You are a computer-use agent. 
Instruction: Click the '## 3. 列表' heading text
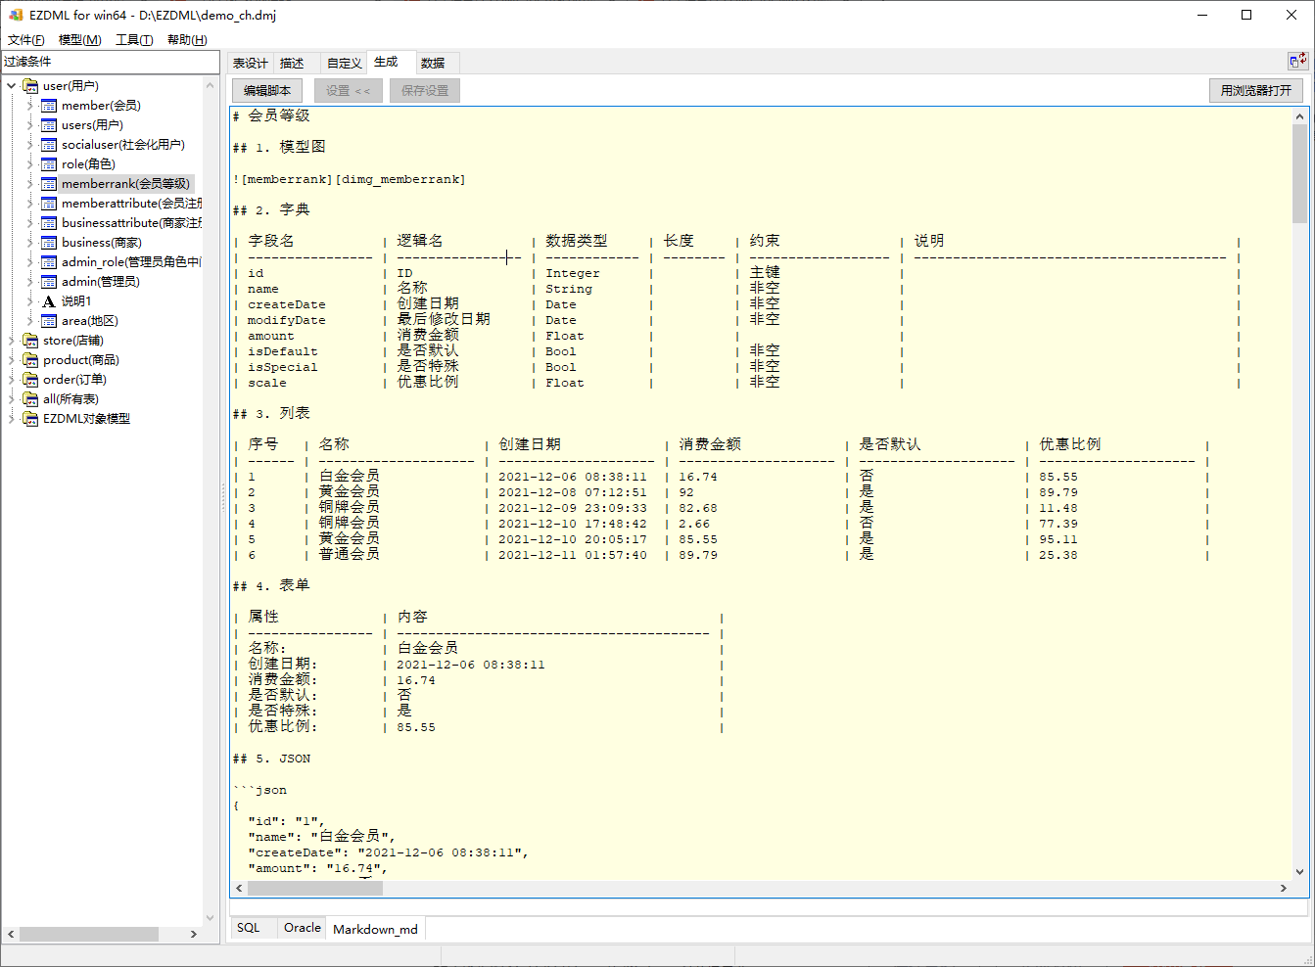[271, 414]
